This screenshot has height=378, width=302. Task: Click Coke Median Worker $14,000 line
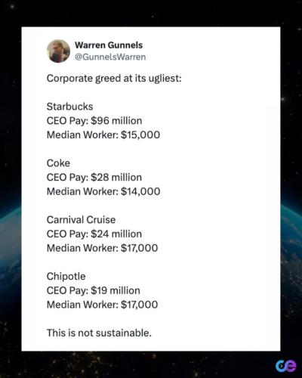103,191
